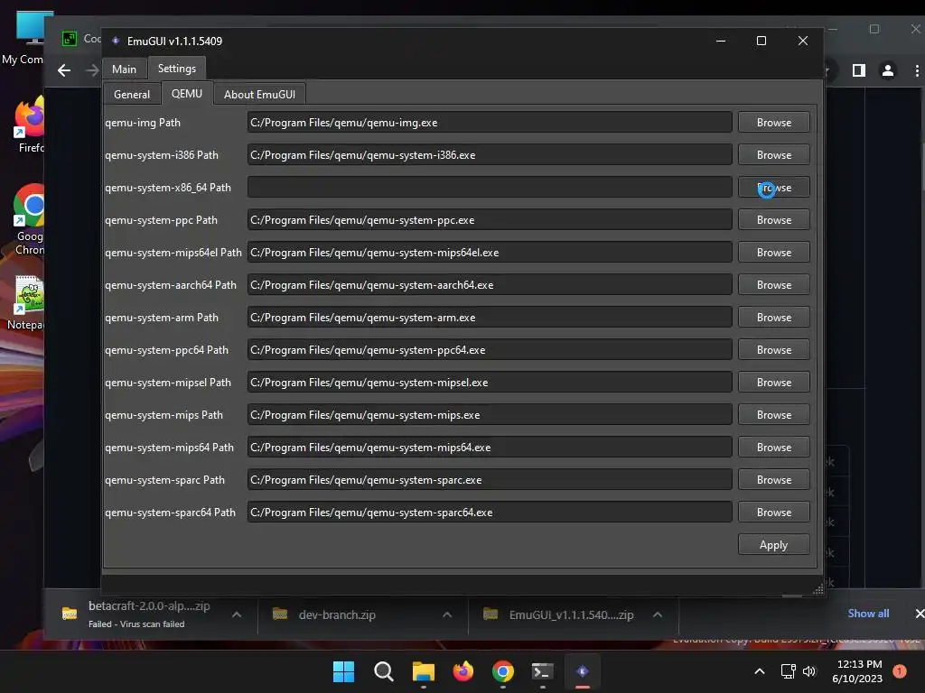Screen dimensions: 925x693
Task: Launch Google Chrome from the taskbar
Action: click(502, 671)
